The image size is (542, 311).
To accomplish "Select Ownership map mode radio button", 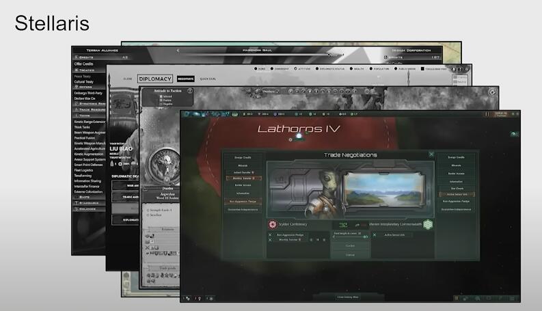I will pyautogui.click(x=272, y=69).
